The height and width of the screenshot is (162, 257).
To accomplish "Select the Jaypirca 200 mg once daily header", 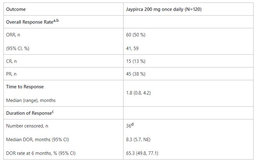I will tap(164, 9).
